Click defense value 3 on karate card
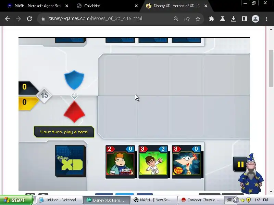Image resolution: width=274 pixels, height=205 pixels. [x=163, y=149]
